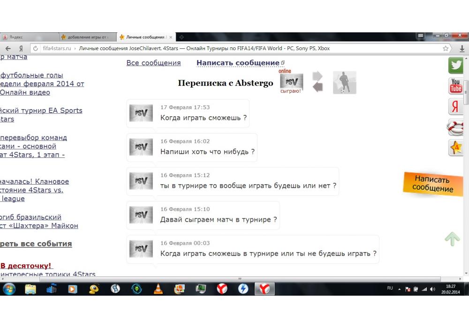The width and height of the screenshot is (469, 328).
Task: Click the PSV avatar on 16 Февраля 16:02 message
Action: [141, 147]
